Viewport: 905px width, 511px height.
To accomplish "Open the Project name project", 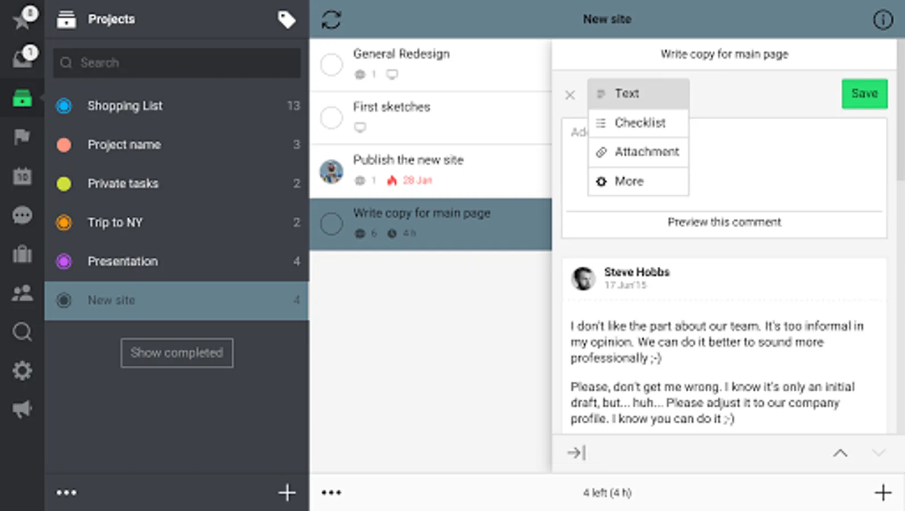I will 177,145.
